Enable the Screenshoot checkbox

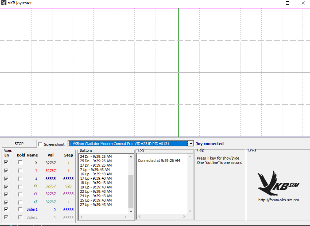[41, 144]
